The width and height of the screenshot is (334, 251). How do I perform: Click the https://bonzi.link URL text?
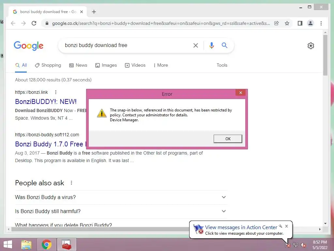pyautogui.click(x=31, y=92)
